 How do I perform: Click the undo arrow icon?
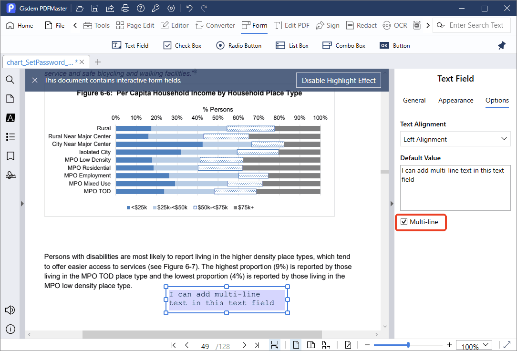point(189,8)
